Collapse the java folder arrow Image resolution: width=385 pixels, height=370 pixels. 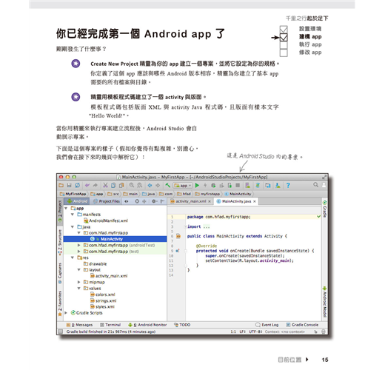pos(73,226)
